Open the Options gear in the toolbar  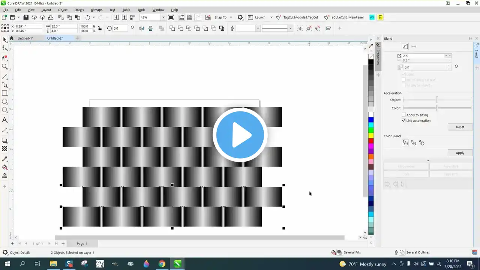coord(240,17)
